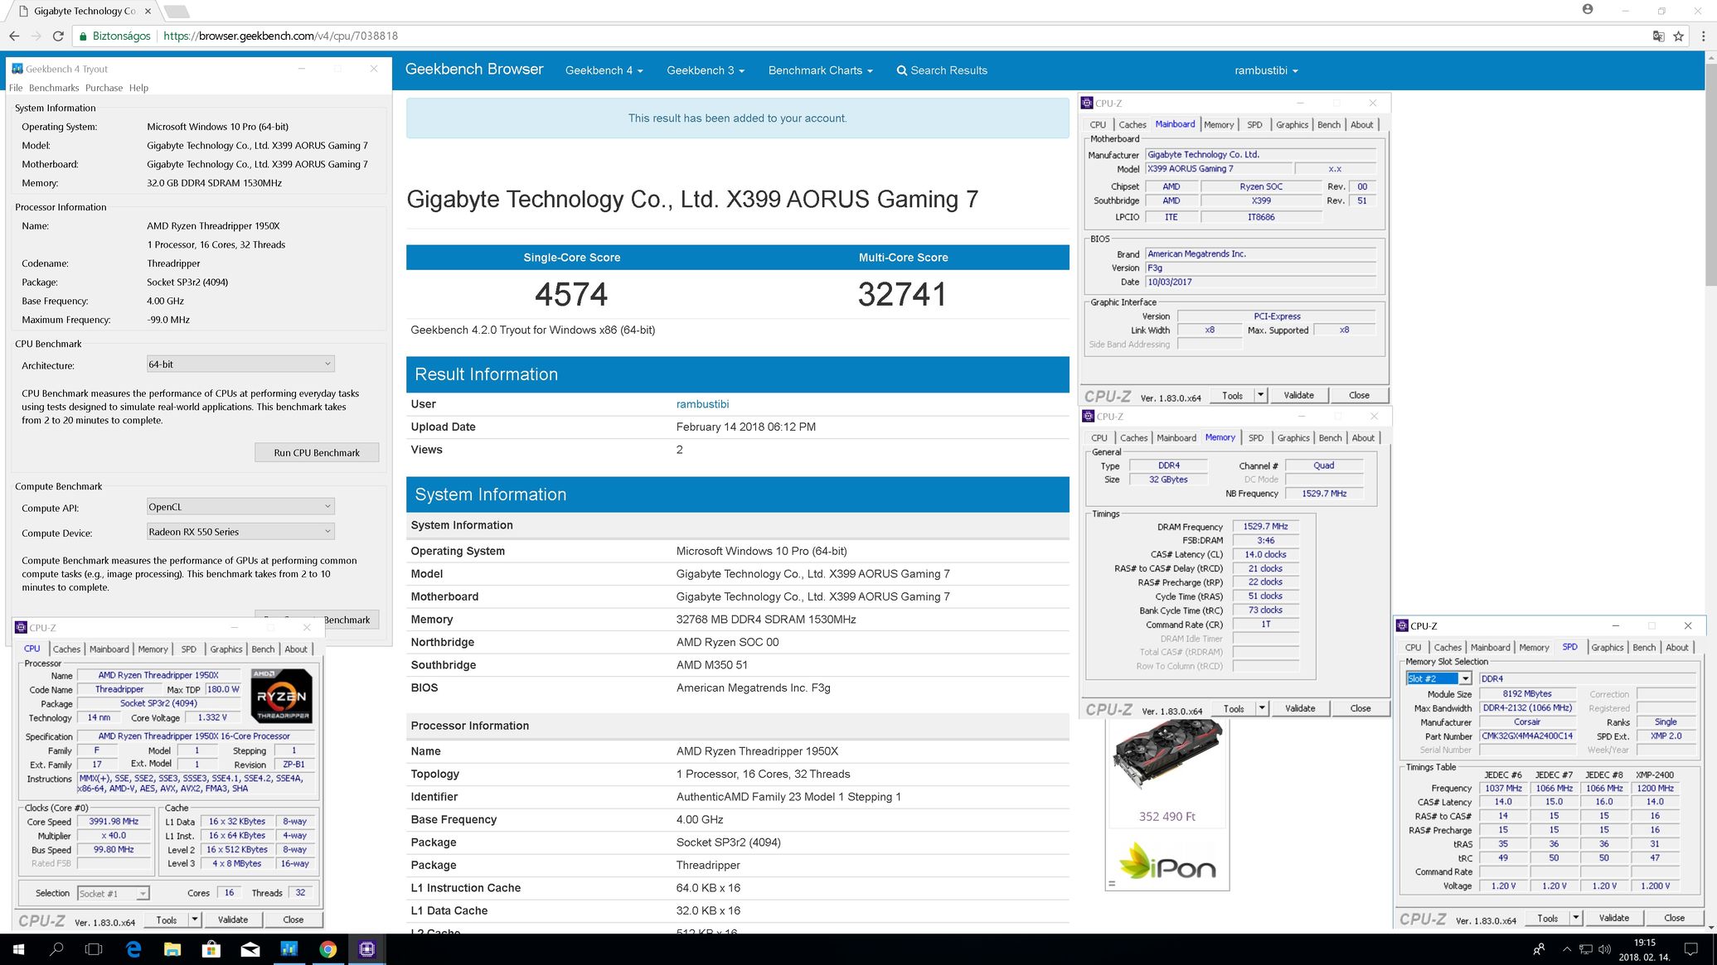The height and width of the screenshot is (965, 1717).
Task: Open Benchmarks menu in Geekbench
Action: click(54, 88)
